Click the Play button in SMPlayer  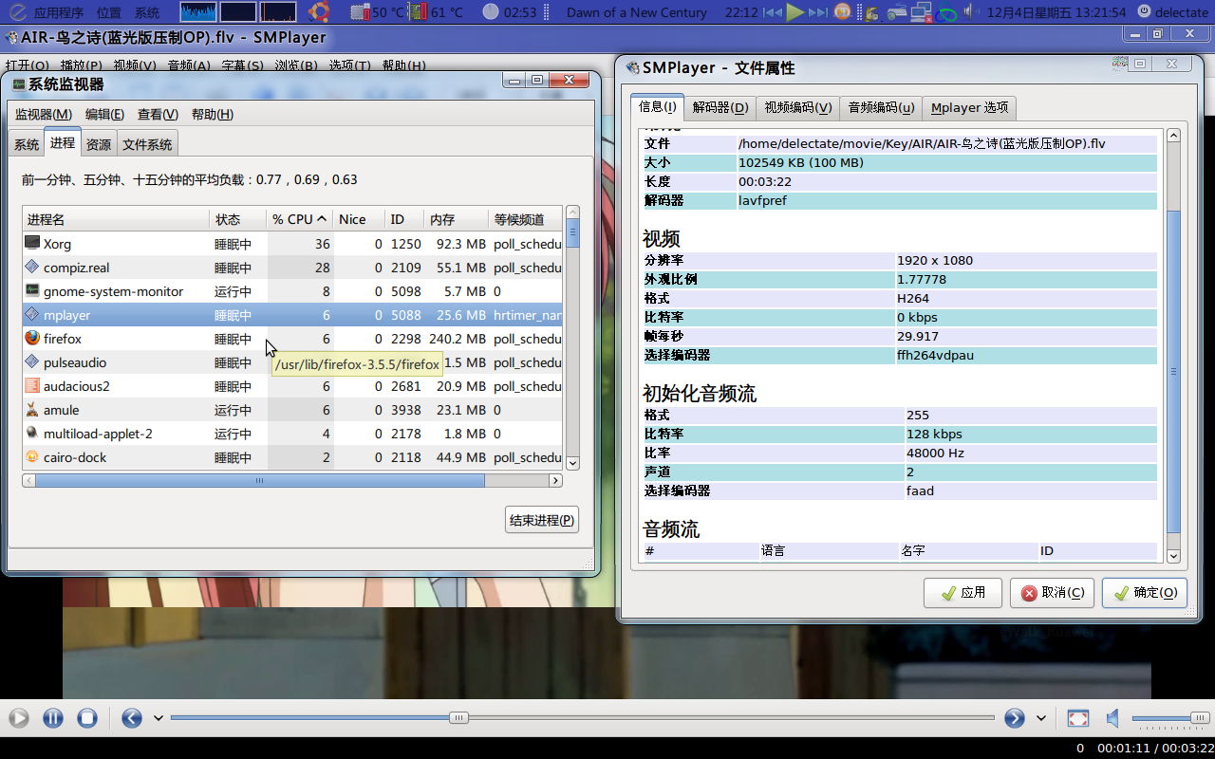coord(19,718)
